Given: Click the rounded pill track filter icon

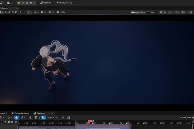Looking at the screenshot, I should pos(9,122).
